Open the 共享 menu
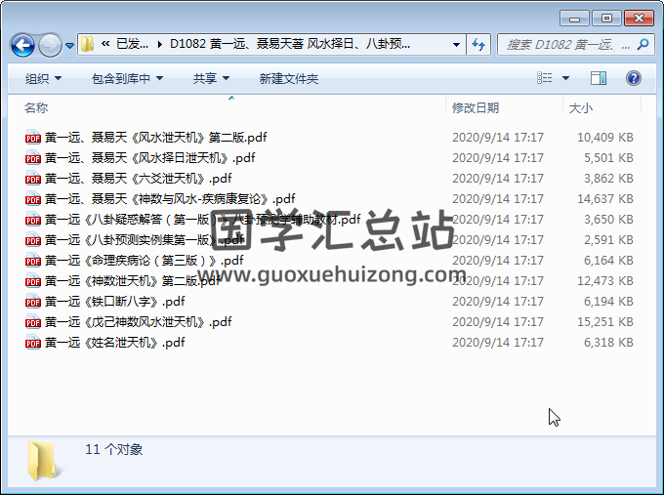Viewport: 664px width, 495px height. click(x=211, y=79)
